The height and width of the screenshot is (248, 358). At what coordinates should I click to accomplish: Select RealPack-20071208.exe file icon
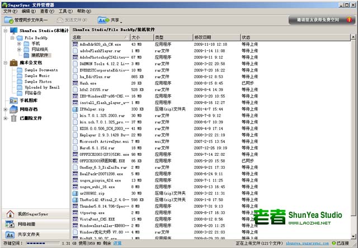(x=75, y=174)
